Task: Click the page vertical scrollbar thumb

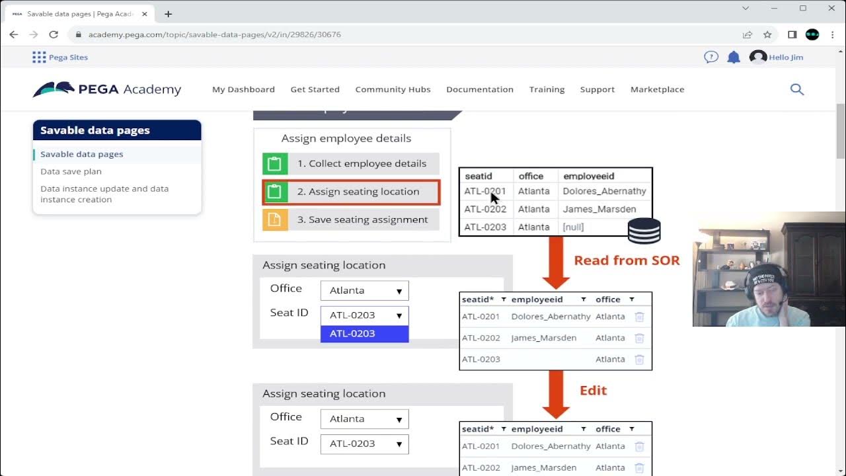Action: coord(841,131)
